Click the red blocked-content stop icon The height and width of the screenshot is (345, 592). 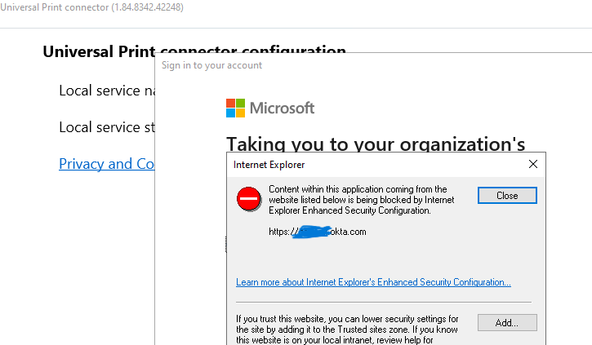(249, 199)
